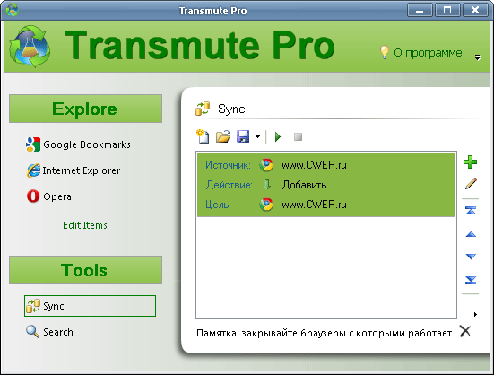The image size is (494, 375).
Task: Expand the save options dropdown arrow
Action: click(x=257, y=136)
